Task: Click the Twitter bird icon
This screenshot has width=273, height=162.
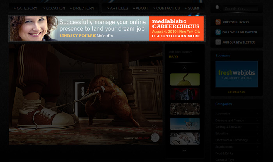Action: (218, 32)
